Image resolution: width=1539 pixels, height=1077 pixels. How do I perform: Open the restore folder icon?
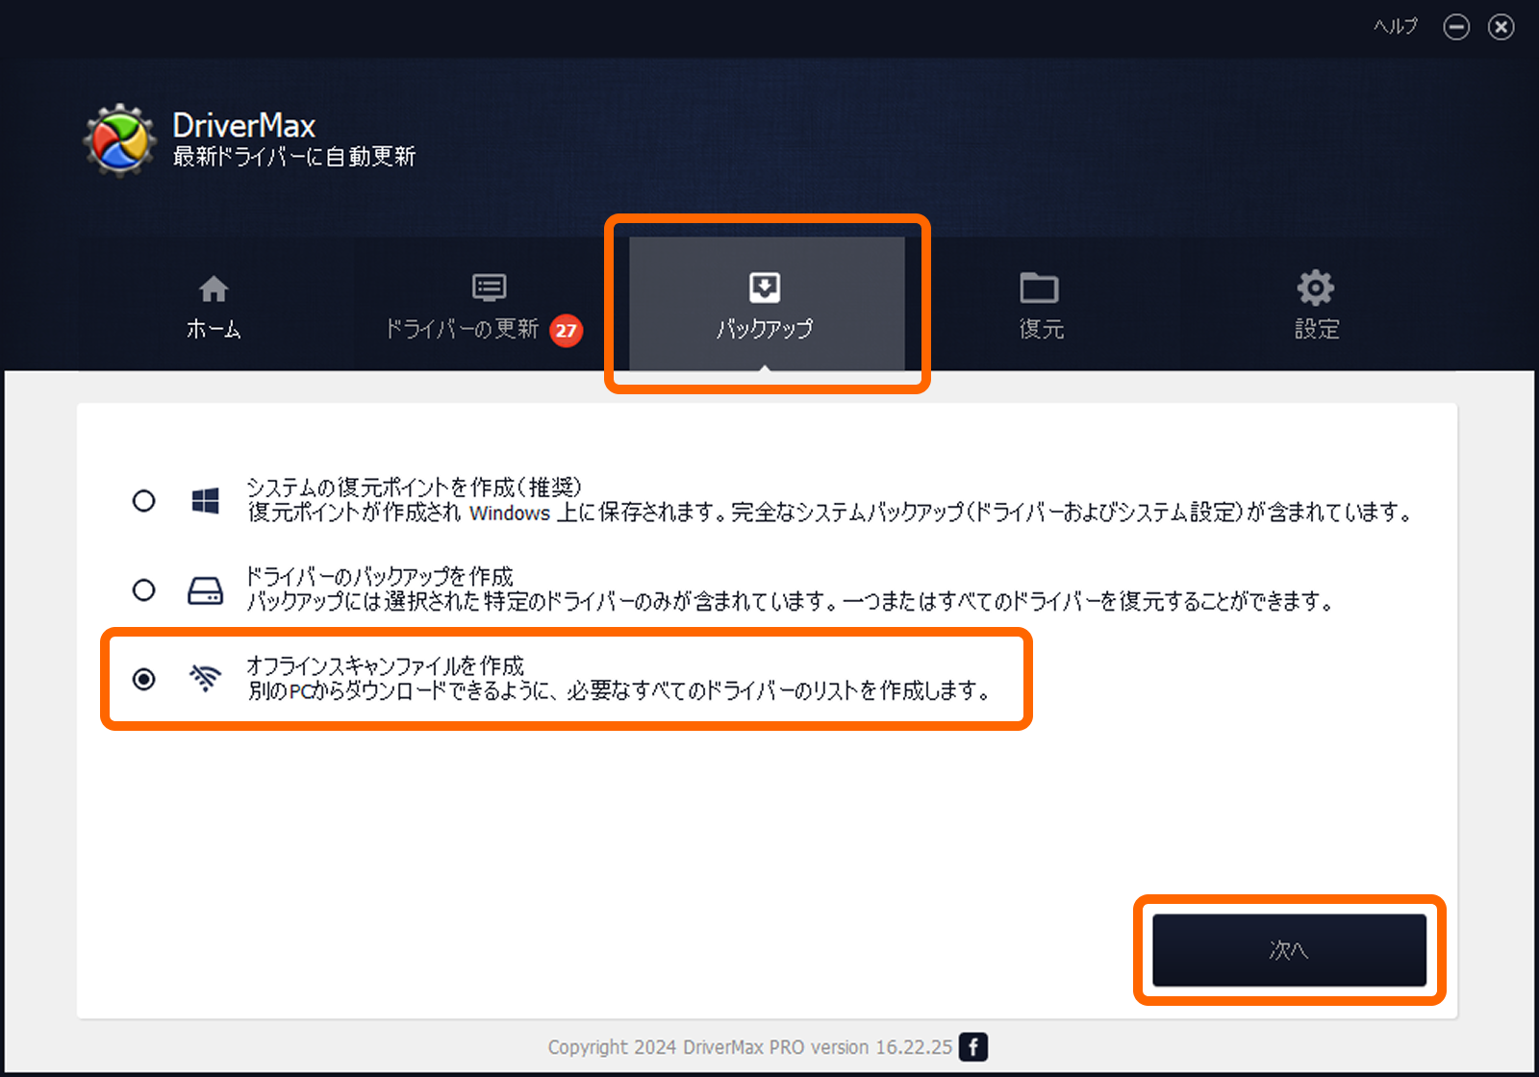coord(1039,288)
